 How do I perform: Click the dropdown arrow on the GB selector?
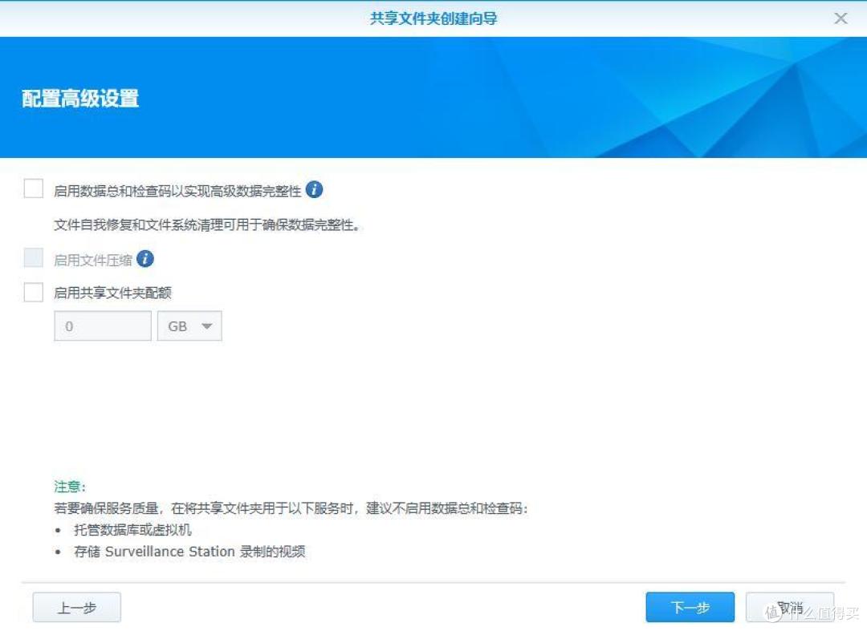(207, 326)
